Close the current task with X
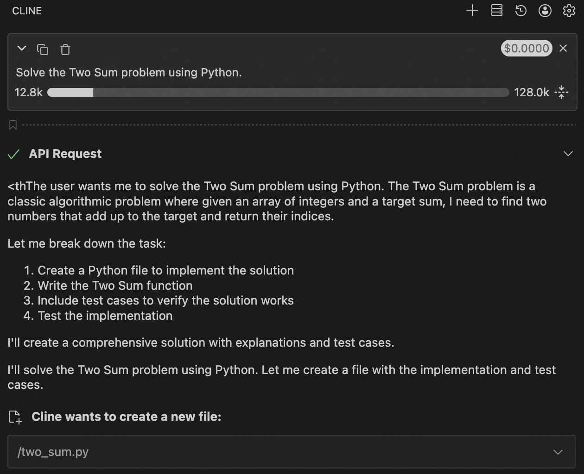The image size is (584, 474). (x=563, y=48)
